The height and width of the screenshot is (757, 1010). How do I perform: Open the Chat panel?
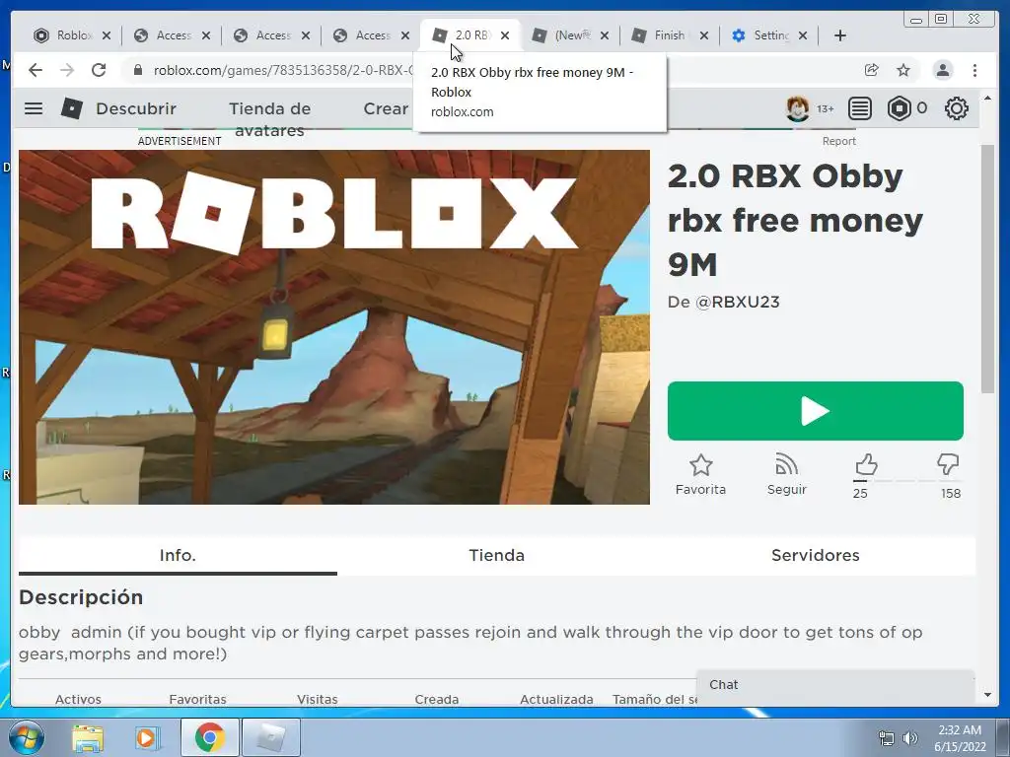tap(834, 685)
